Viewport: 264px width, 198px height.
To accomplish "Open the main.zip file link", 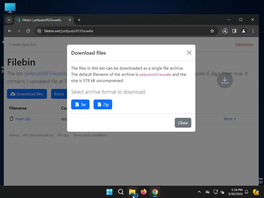I will pyautogui.click(x=23, y=119).
